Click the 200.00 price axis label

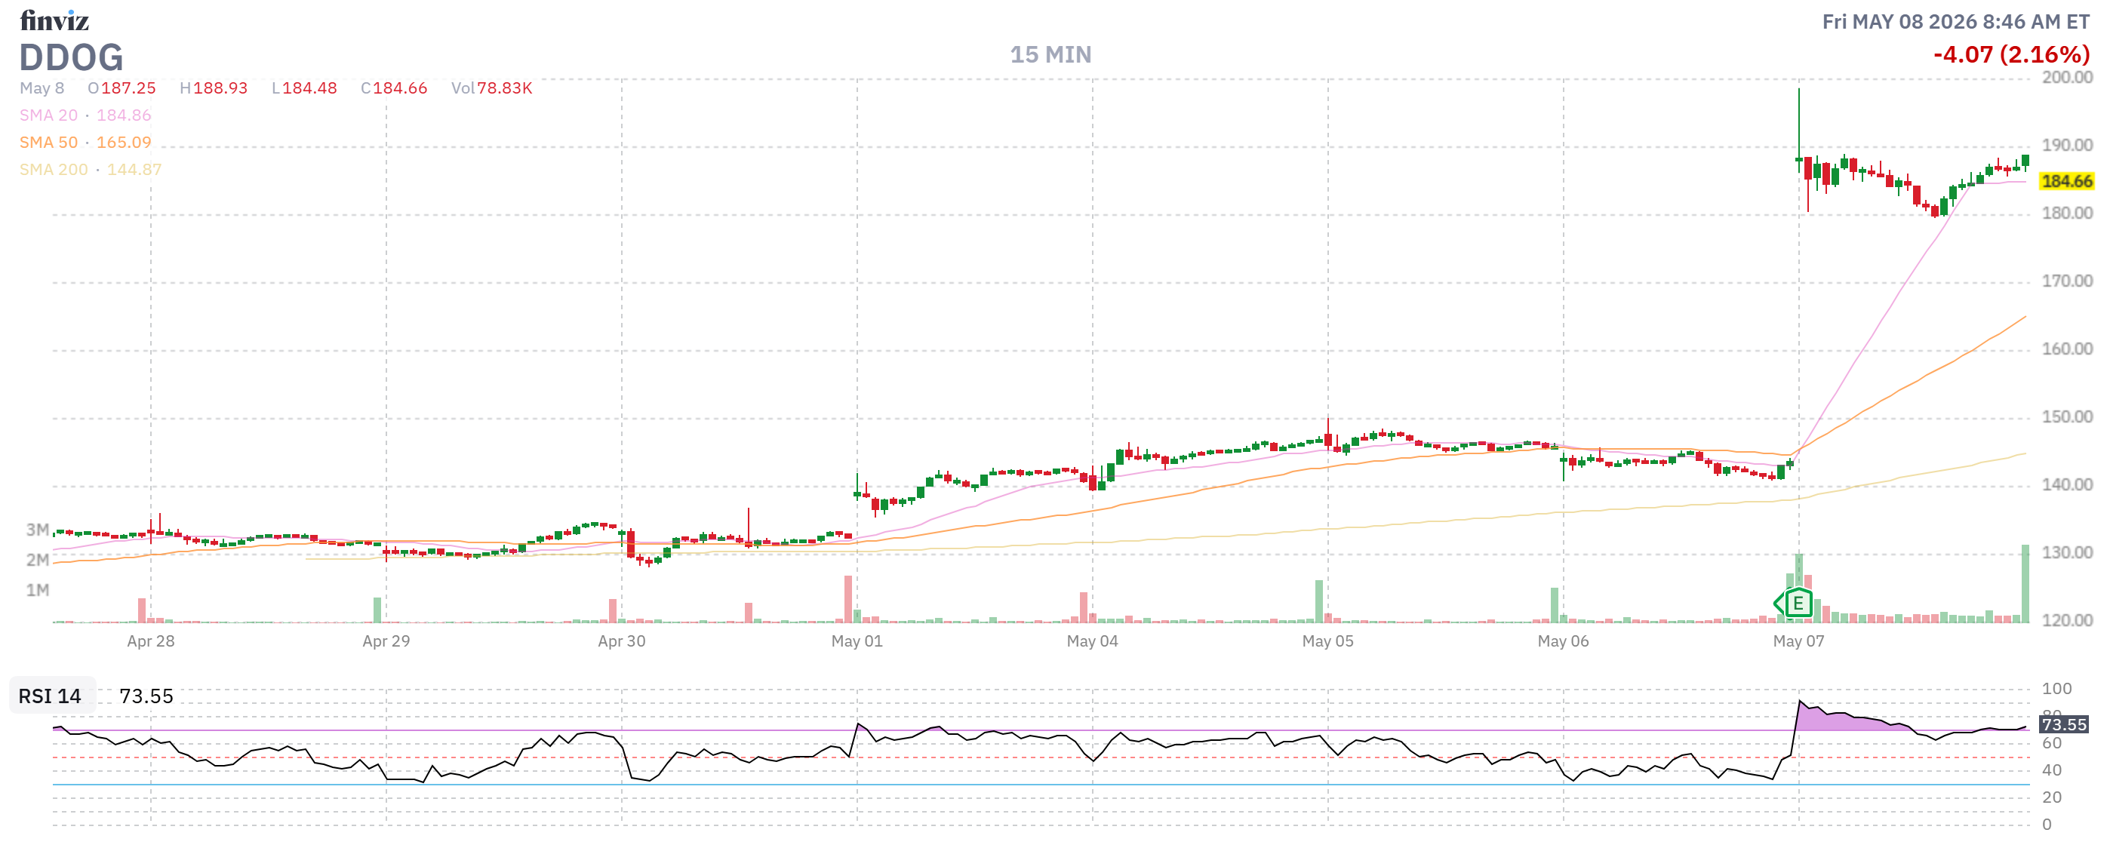2066,78
